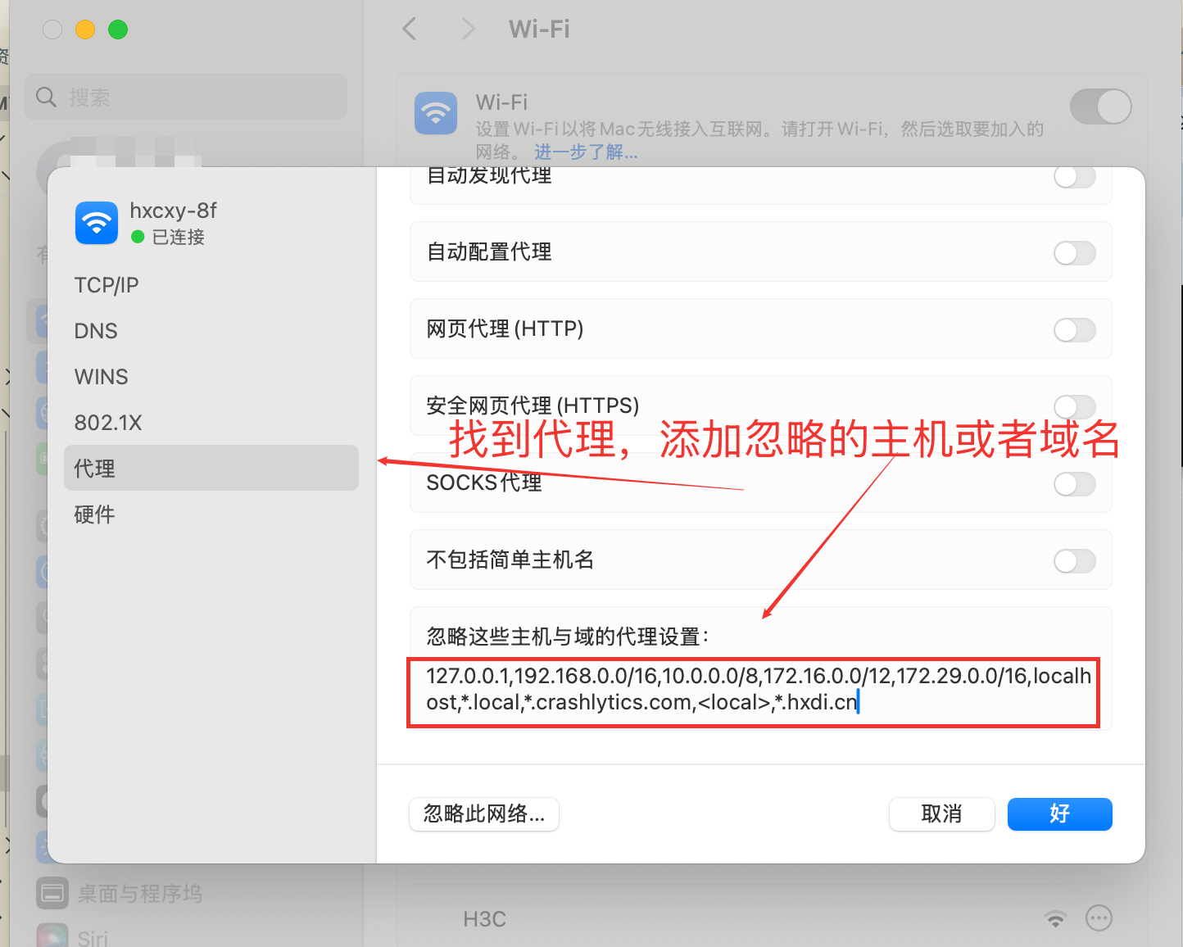Toggle the 自动配置代理 switch

(1074, 253)
